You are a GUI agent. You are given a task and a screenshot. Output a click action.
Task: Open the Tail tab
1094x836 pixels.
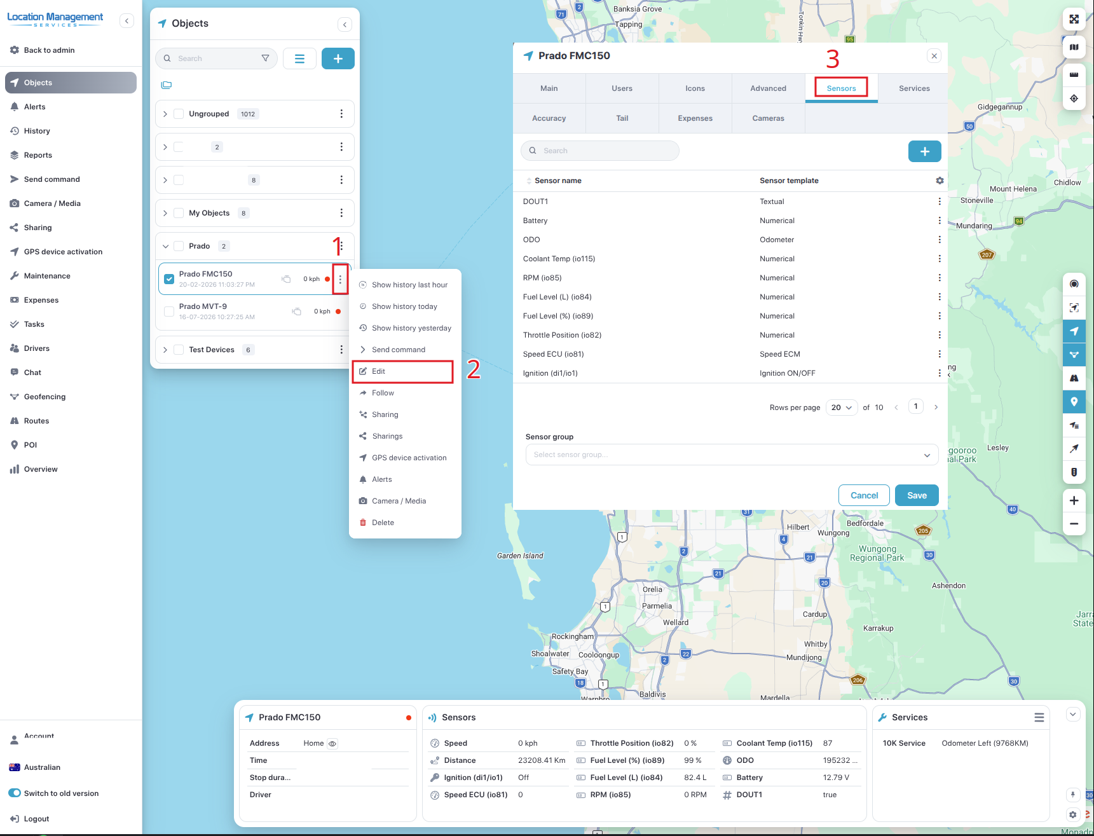coord(622,118)
